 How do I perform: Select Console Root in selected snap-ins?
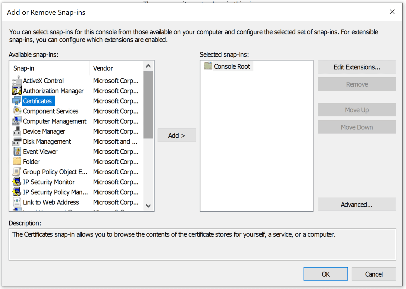[x=232, y=66]
